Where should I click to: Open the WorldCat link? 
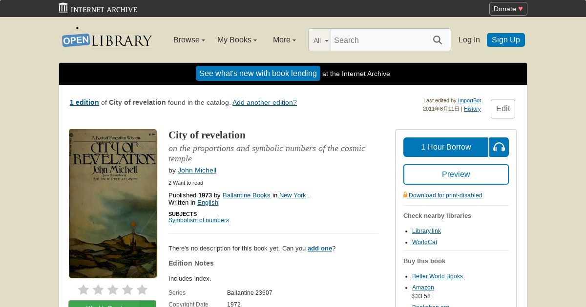[x=425, y=242]
